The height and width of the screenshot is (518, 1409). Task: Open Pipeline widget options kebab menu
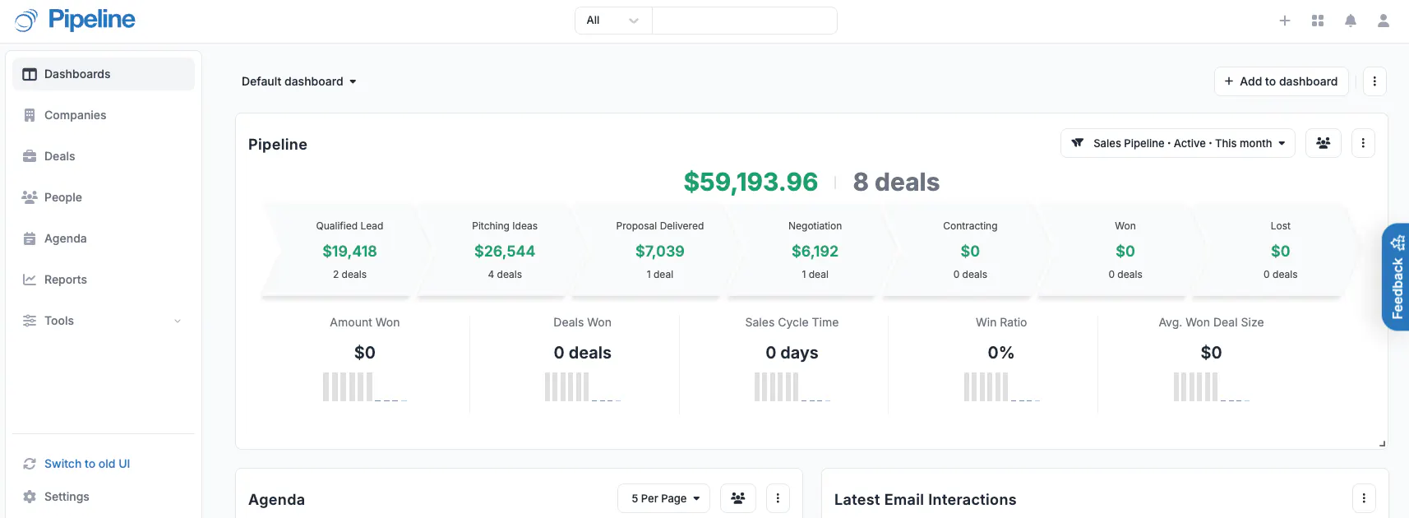point(1363,143)
